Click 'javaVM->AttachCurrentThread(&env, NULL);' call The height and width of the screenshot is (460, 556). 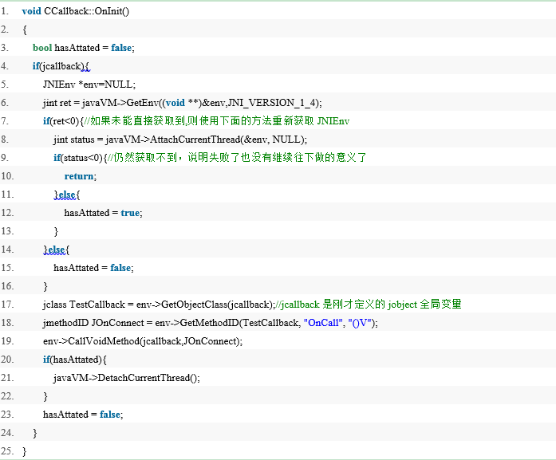(207, 140)
